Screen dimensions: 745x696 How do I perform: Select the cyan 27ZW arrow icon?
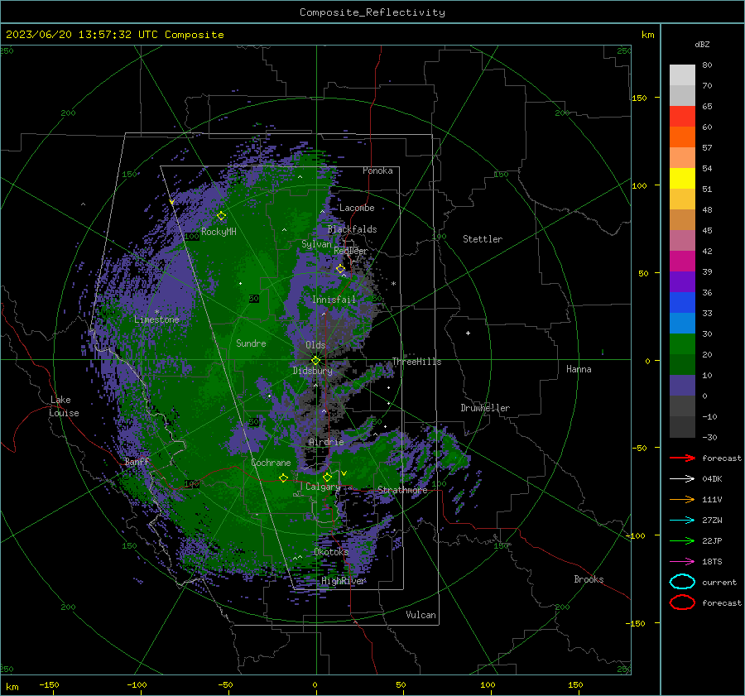point(682,521)
